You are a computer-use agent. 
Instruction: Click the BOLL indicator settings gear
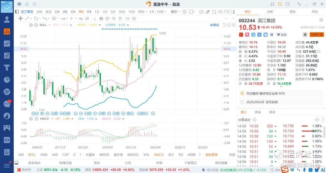(31, 25)
